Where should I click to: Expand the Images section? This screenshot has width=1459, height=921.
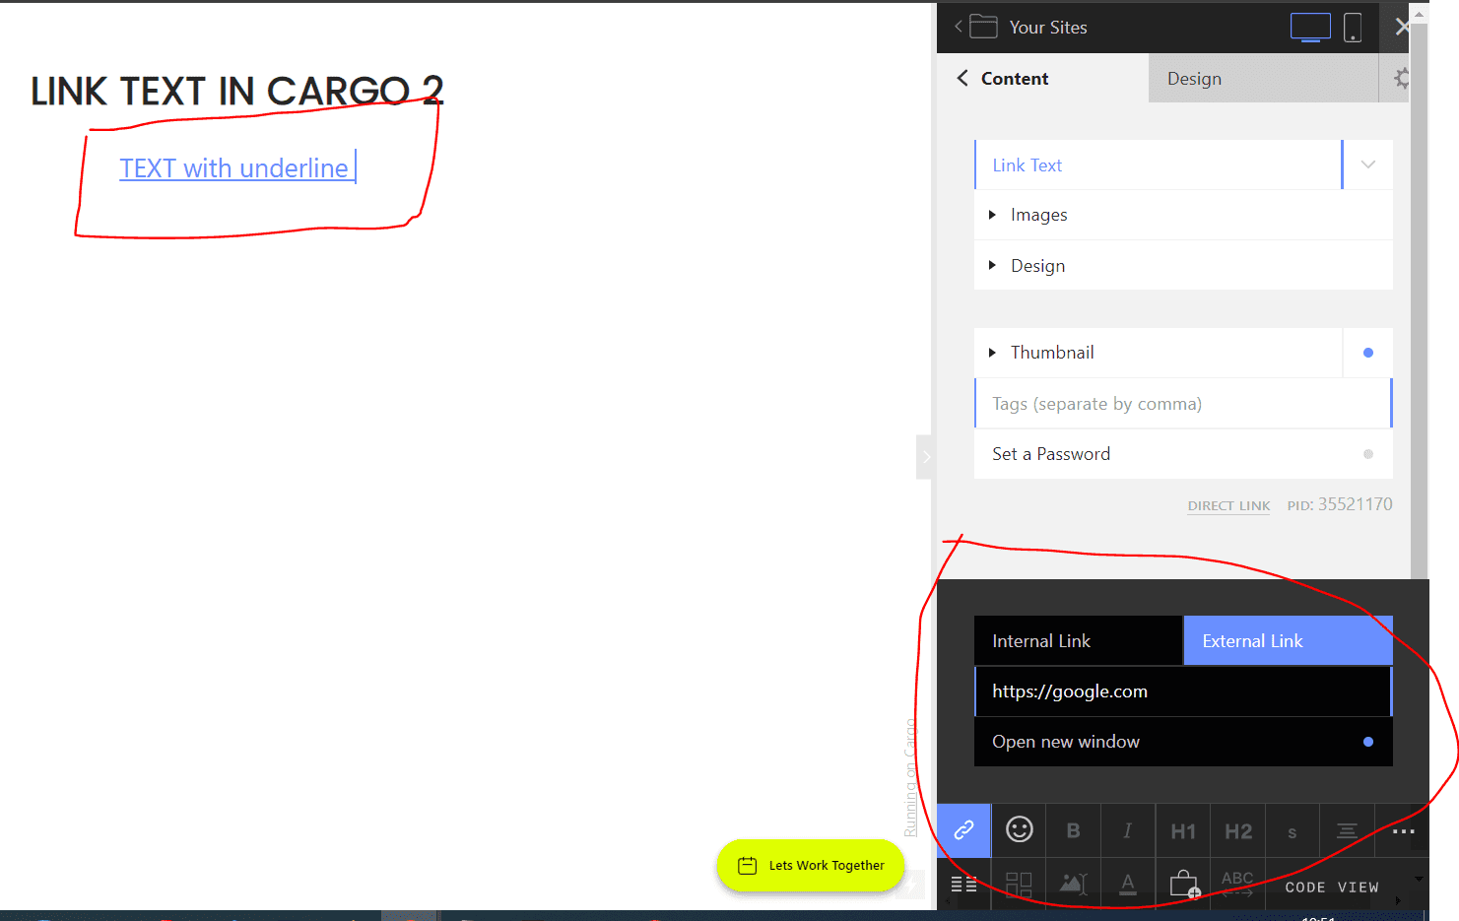[1038, 214]
